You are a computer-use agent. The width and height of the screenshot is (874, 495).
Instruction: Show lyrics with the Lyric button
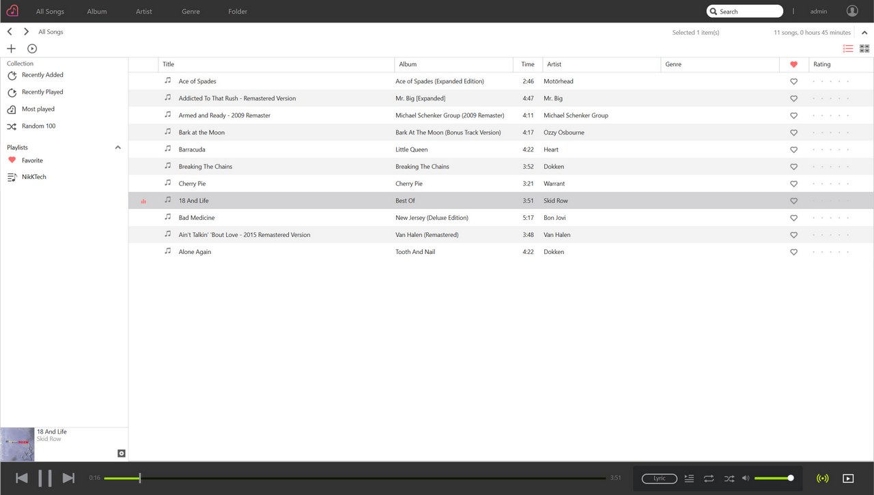pyautogui.click(x=660, y=479)
